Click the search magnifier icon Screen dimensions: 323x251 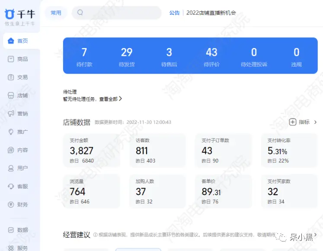tap(80, 13)
